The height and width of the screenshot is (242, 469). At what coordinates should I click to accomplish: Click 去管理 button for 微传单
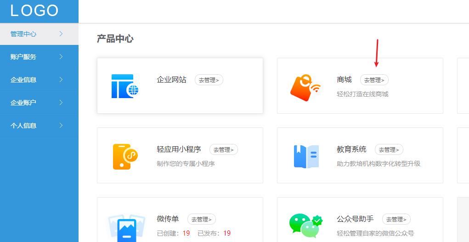(201, 220)
